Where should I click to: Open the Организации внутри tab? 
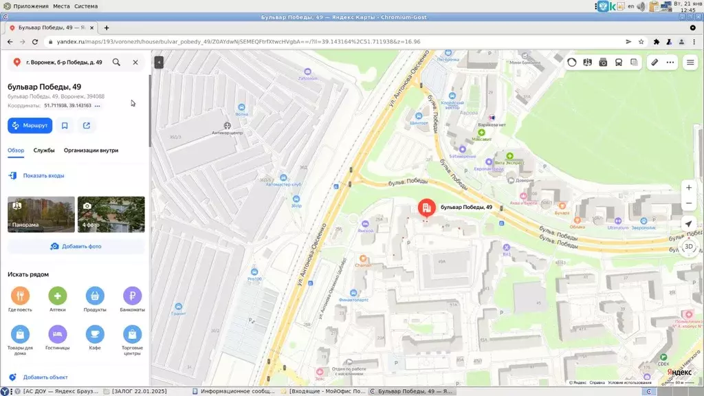[91, 151]
